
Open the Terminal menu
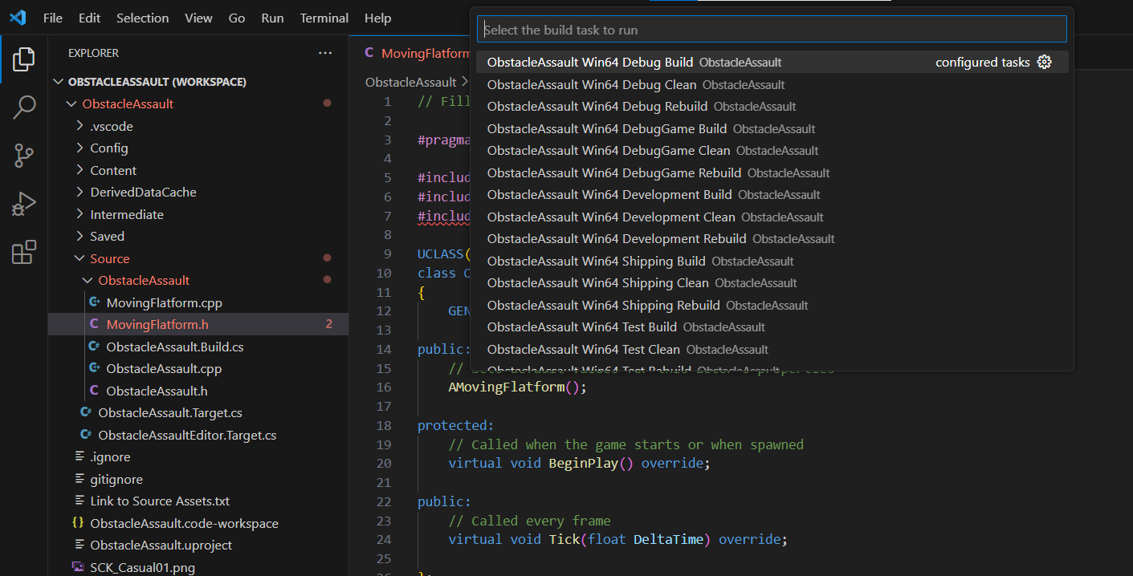324,18
